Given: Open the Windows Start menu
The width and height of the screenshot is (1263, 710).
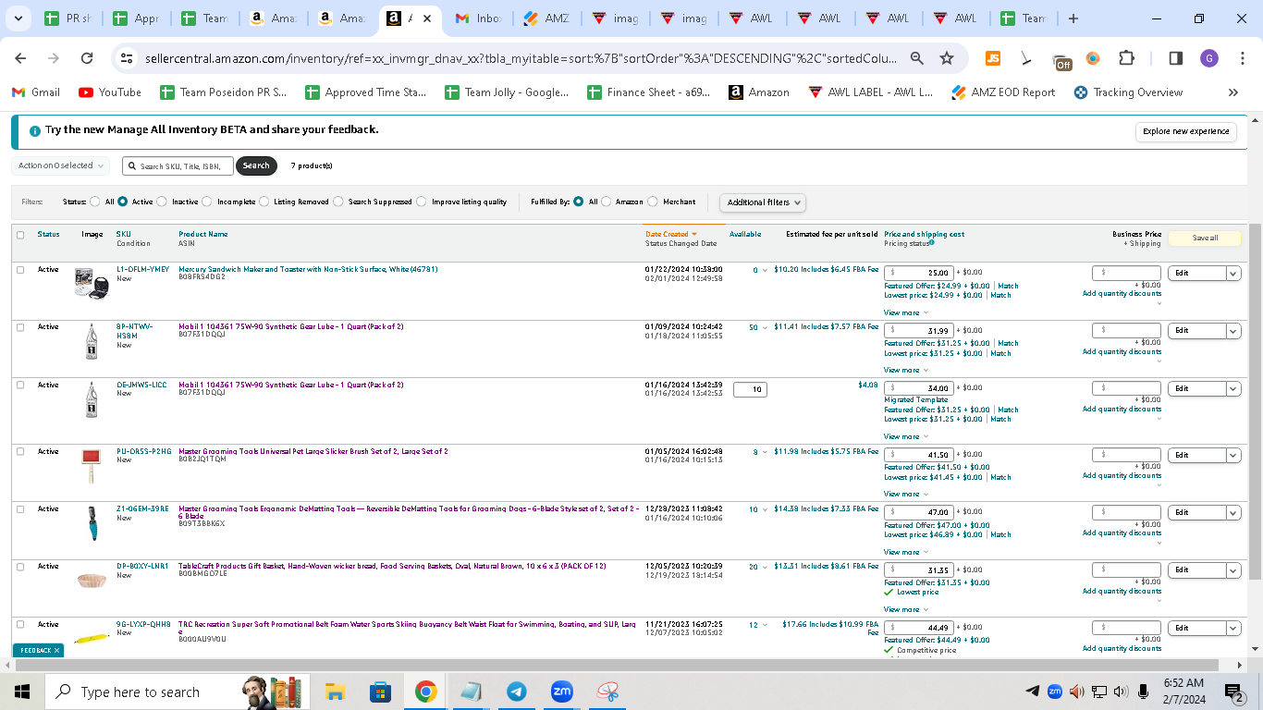Looking at the screenshot, I should 22,692.
